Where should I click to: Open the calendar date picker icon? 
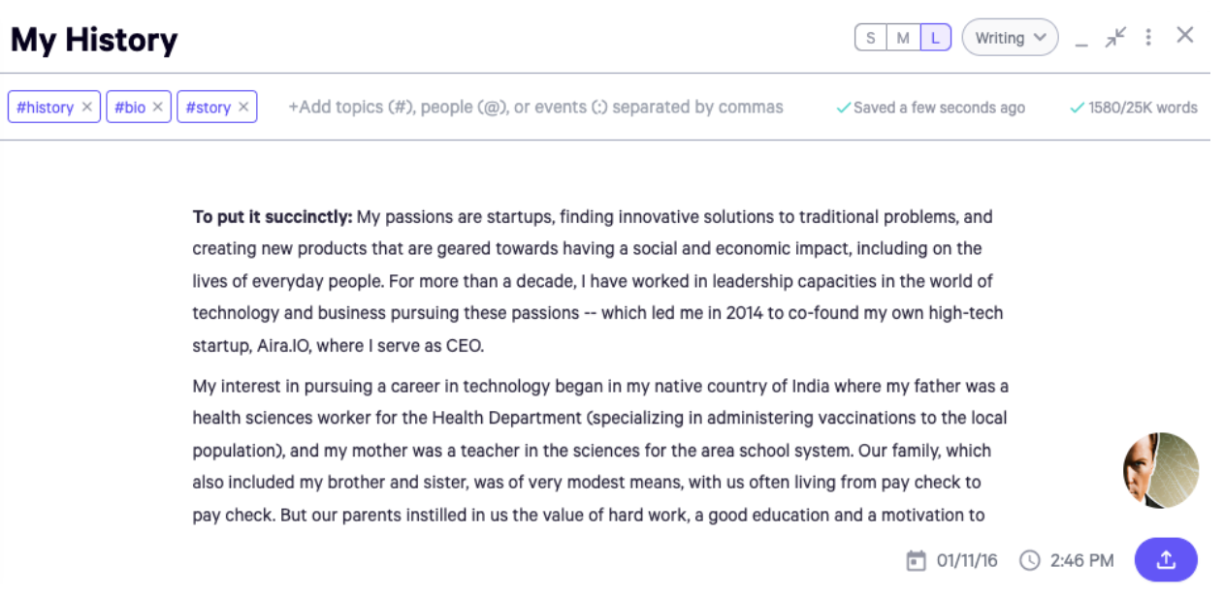point(916,560)
